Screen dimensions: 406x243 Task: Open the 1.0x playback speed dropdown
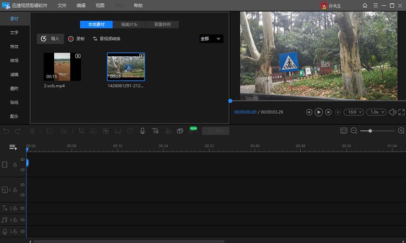(x=376, y=112)
